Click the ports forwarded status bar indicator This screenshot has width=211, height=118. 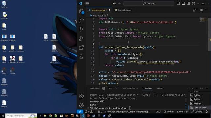tap(100, 112)
